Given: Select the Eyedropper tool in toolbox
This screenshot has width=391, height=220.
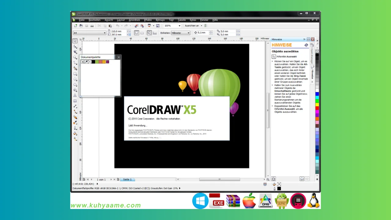Looking at the screenshot, I should [75, 123].
